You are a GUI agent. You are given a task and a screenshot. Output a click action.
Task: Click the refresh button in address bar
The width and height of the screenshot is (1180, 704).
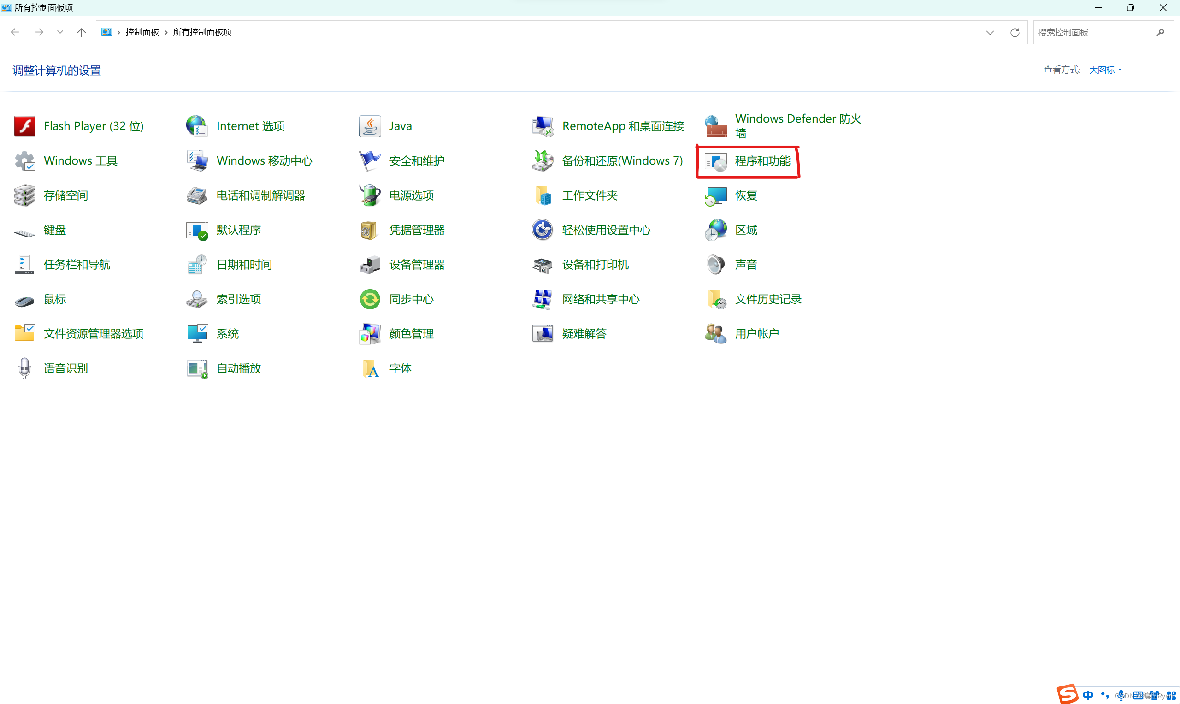click(1015, 32)
